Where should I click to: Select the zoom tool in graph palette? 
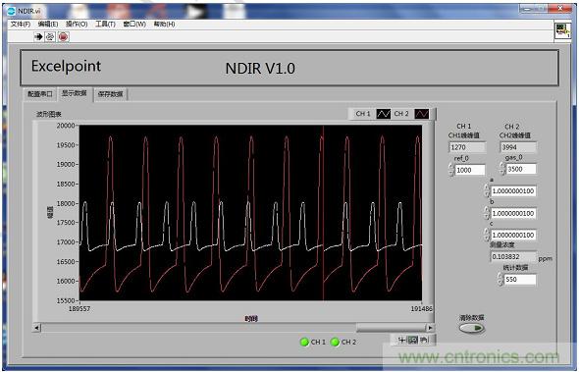click(x=413, y=340)
